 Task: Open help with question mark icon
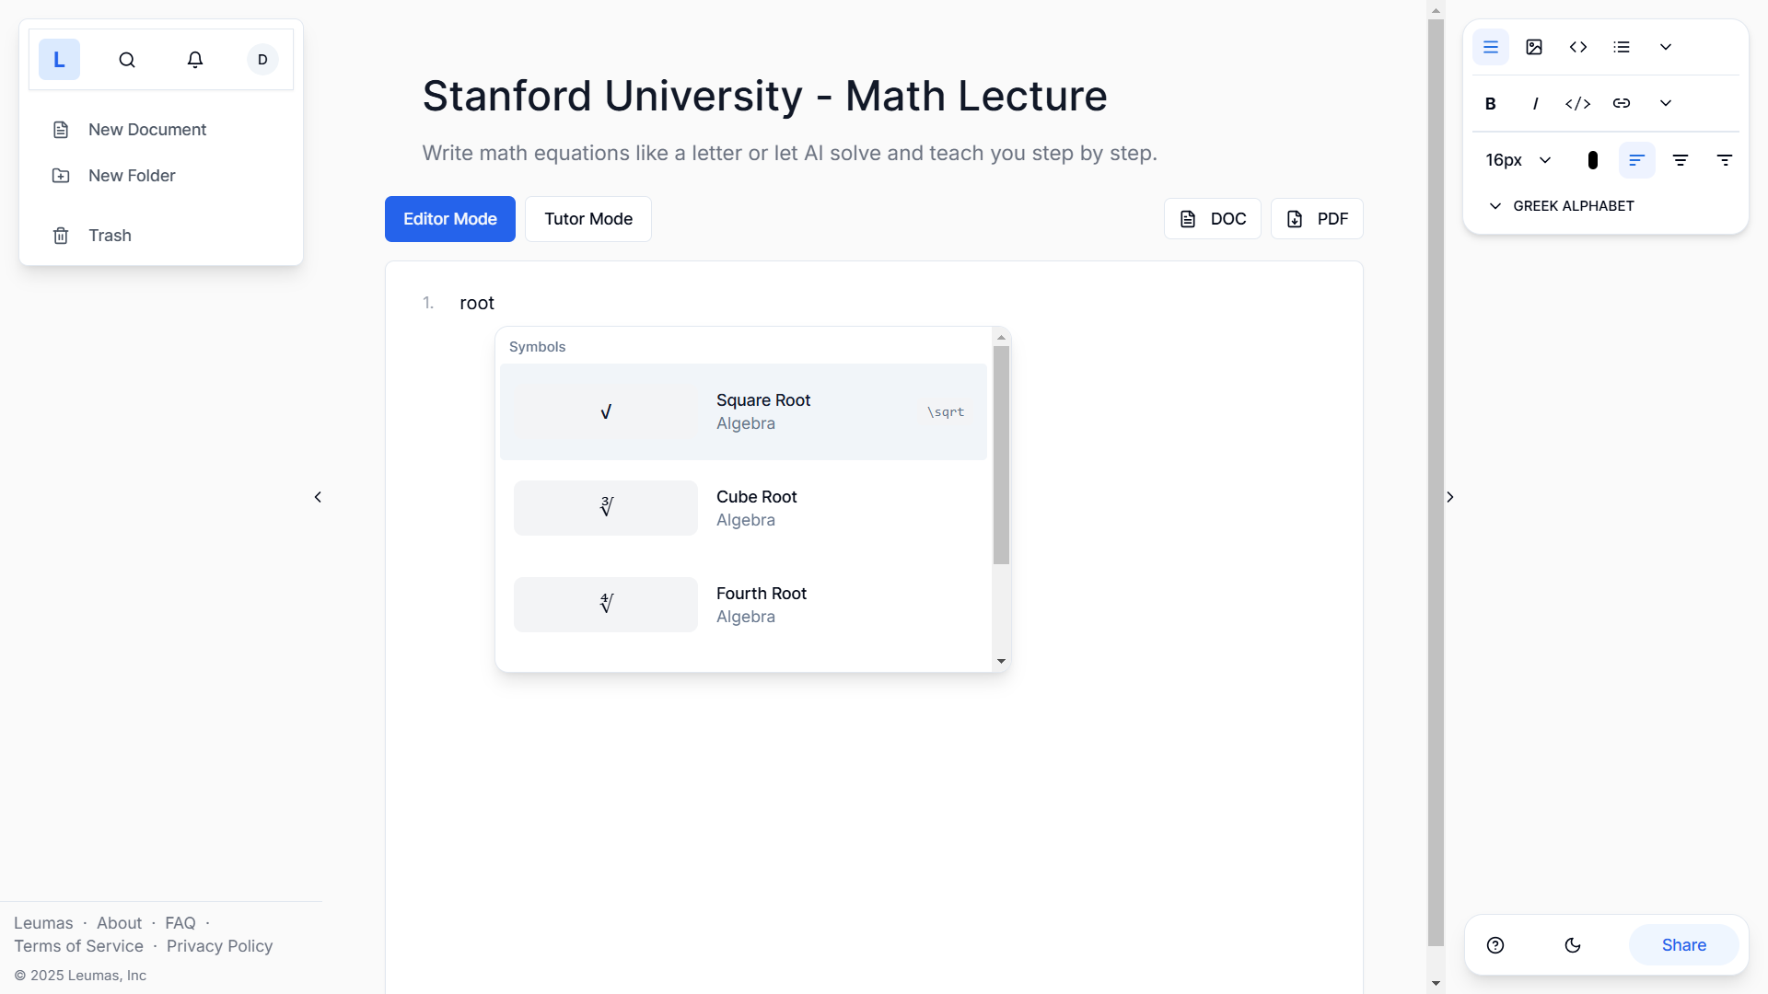tap(1495, 945)
